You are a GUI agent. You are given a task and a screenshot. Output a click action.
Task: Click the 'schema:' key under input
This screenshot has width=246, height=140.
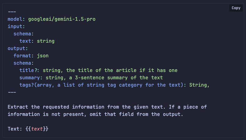[24, 34]
